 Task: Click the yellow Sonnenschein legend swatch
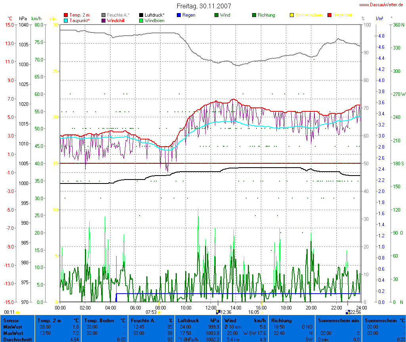click(x=292, y=15)
